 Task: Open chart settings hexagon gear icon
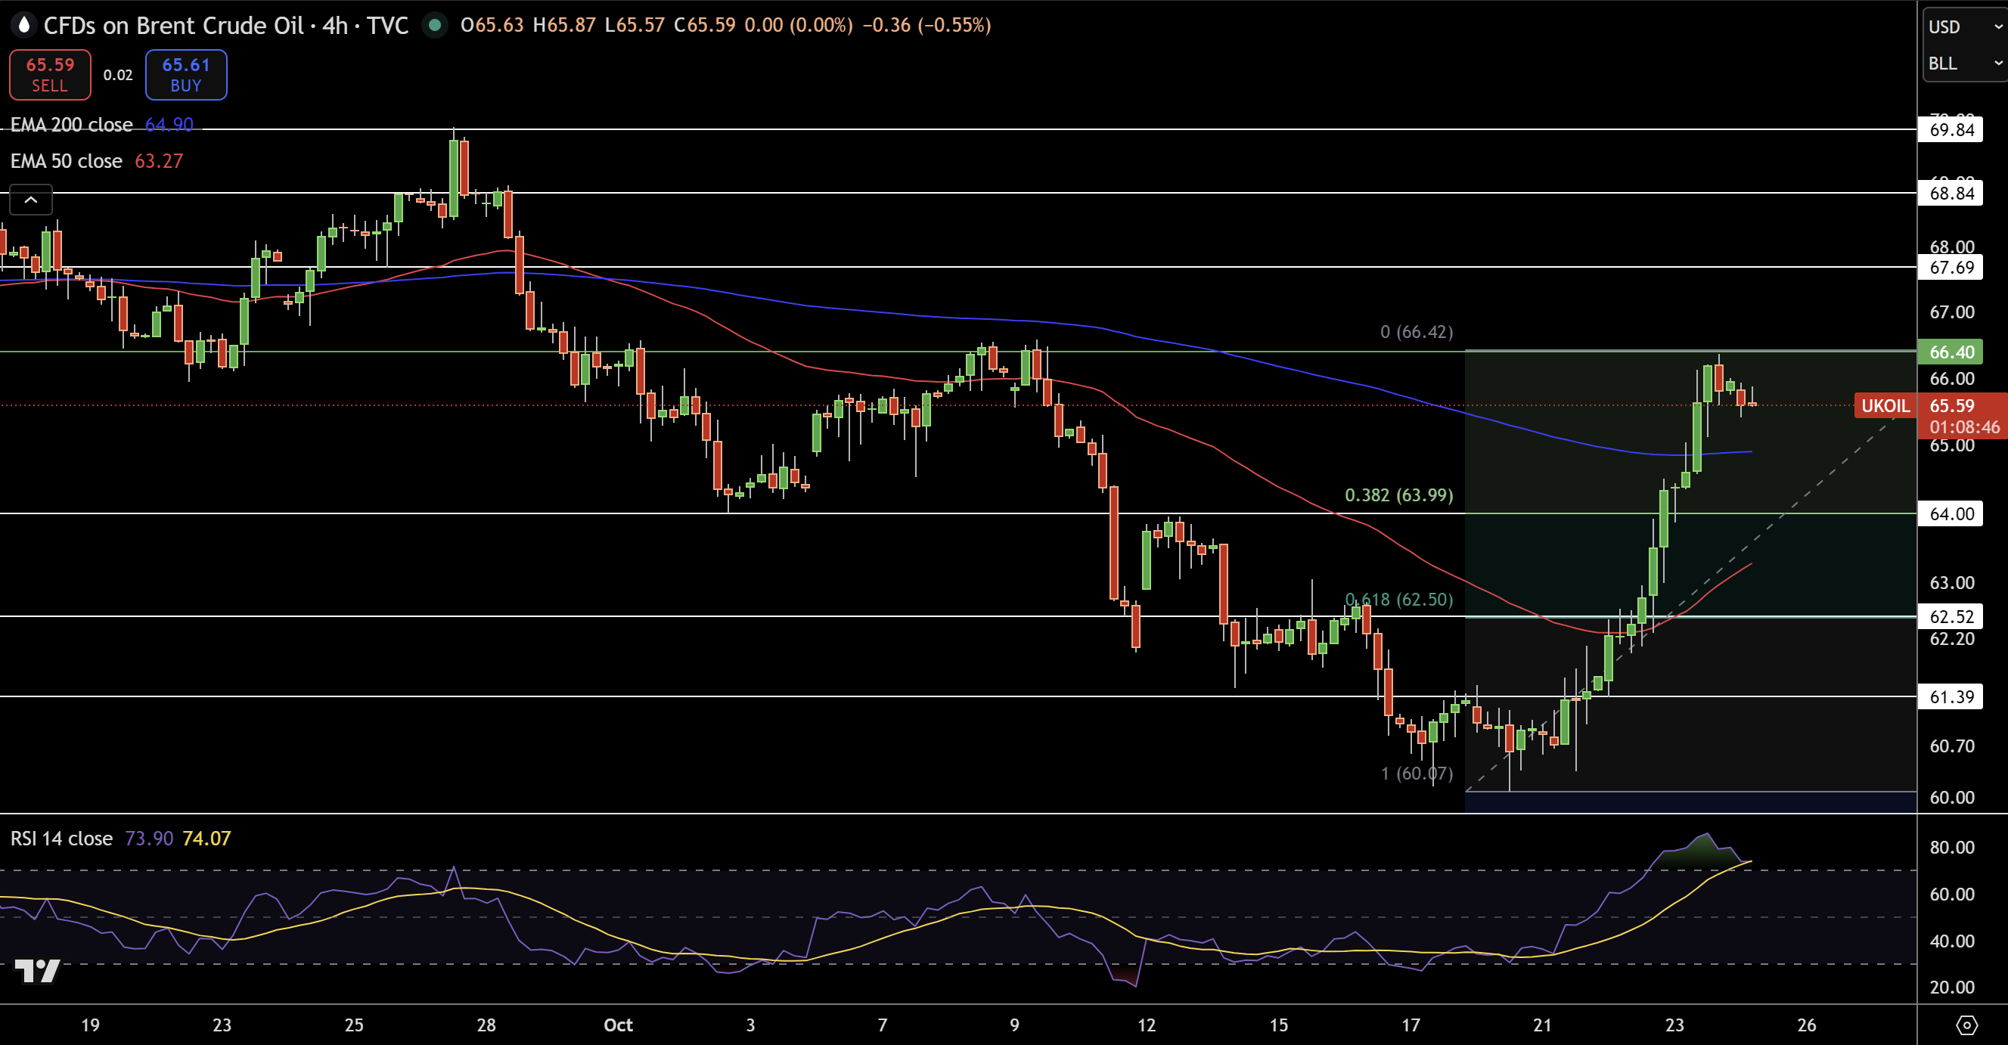coord(1966,1025)
